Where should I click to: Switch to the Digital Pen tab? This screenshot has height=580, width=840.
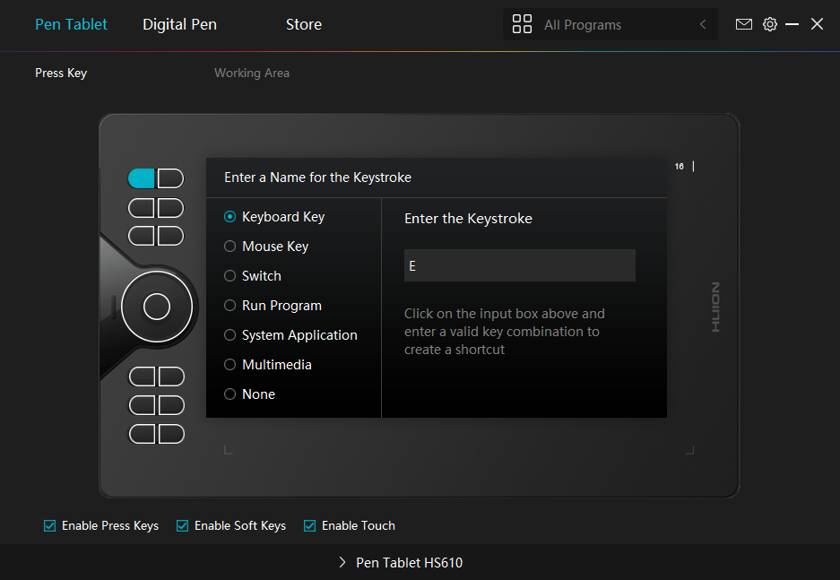[x=179, y=24]
